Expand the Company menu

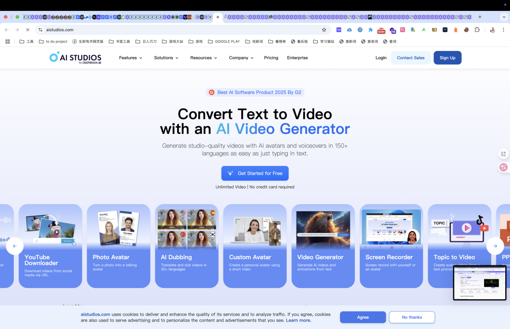(x=241, y=58)
